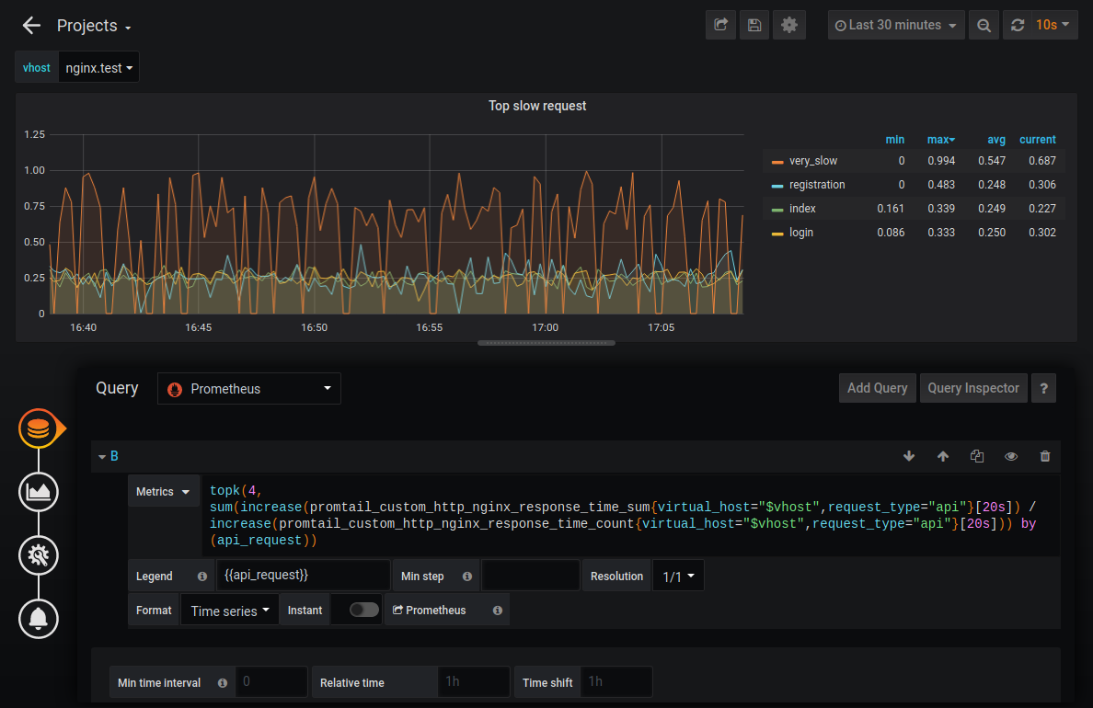Open the Visualization tab chart icon
The width and height of the screenshot is (1093, 708).
[39, 492]
